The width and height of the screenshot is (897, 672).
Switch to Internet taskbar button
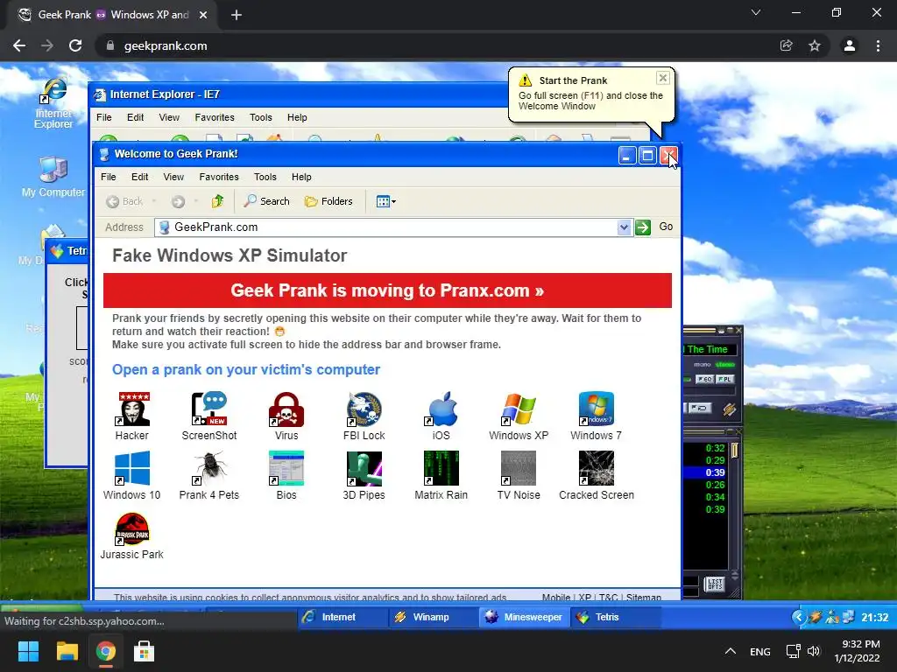pyautogui.click(x=343, y=617)
